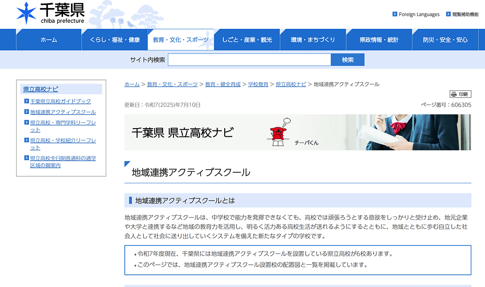Open 地域連携アクティブスクール sidebar link
485x287 pixels.
pyautogui.click(x=63, y=112)
